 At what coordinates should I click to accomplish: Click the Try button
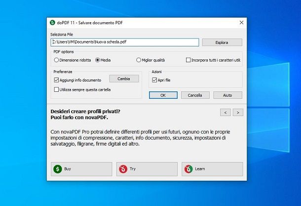click(x=147, y=169)
